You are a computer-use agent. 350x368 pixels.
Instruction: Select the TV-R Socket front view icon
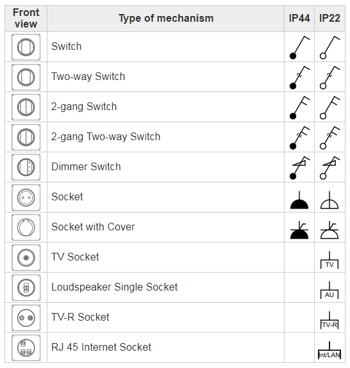pos(26,318)
